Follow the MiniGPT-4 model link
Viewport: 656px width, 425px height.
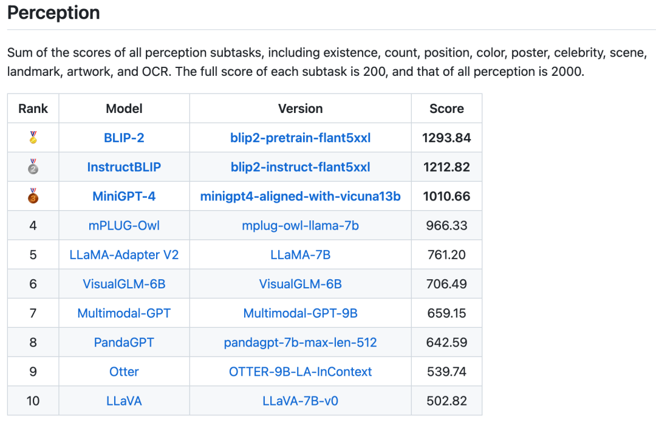click(124, 196)
